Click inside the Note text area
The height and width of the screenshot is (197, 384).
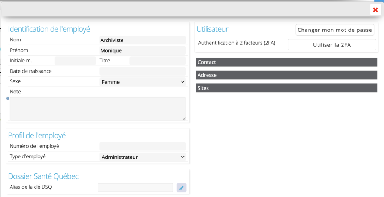click(97, 109)
